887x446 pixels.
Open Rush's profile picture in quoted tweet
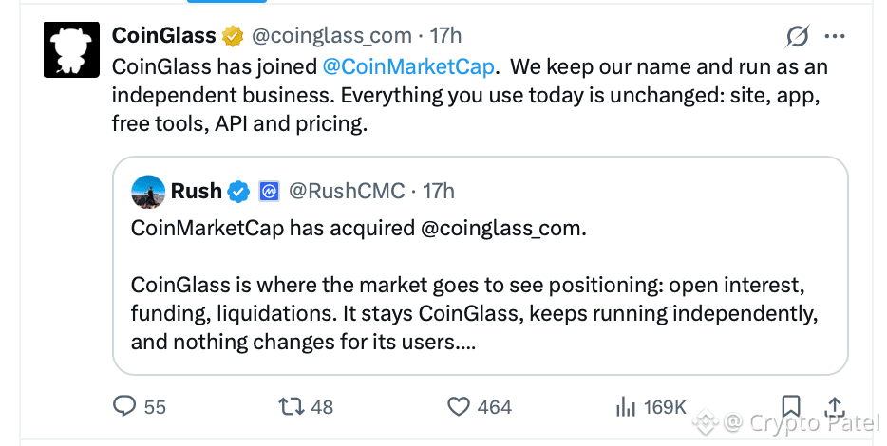pos(148,192)
